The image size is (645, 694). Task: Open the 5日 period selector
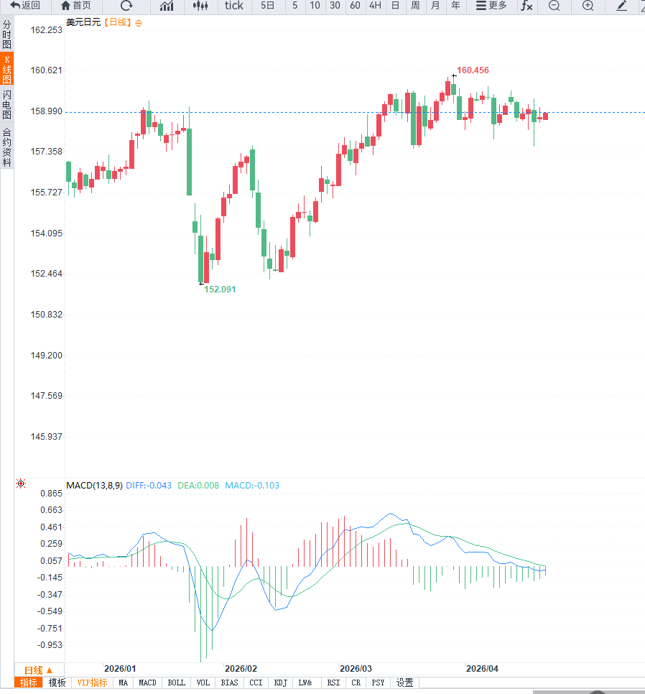pos(267,6)
